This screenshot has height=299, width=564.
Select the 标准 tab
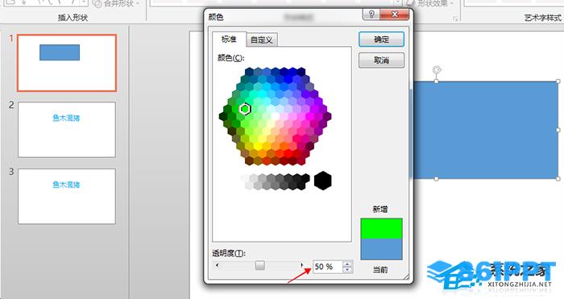tap(229, 39)
